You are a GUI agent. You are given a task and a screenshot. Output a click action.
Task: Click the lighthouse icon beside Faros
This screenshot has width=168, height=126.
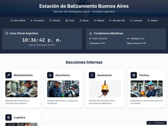click(x=67, y=21)
